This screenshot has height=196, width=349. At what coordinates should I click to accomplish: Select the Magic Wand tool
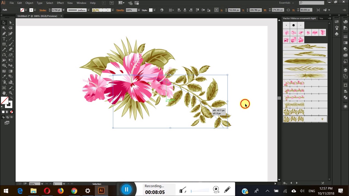coord(4,28)
